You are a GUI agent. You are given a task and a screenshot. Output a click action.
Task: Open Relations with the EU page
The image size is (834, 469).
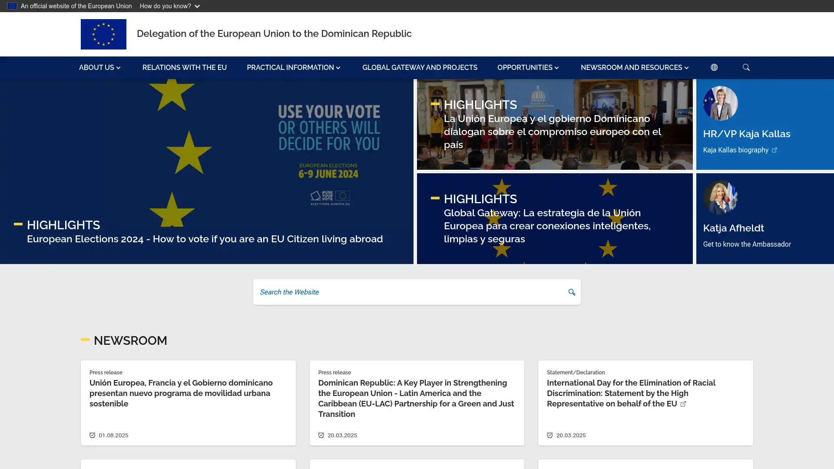pyautogui.click(x=185, y=67)
